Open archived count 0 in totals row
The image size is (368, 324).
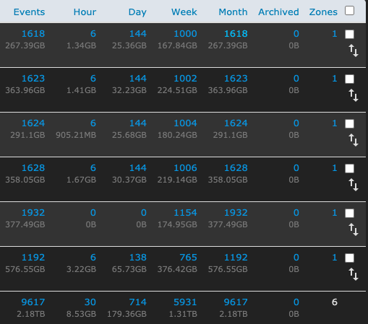296,302
